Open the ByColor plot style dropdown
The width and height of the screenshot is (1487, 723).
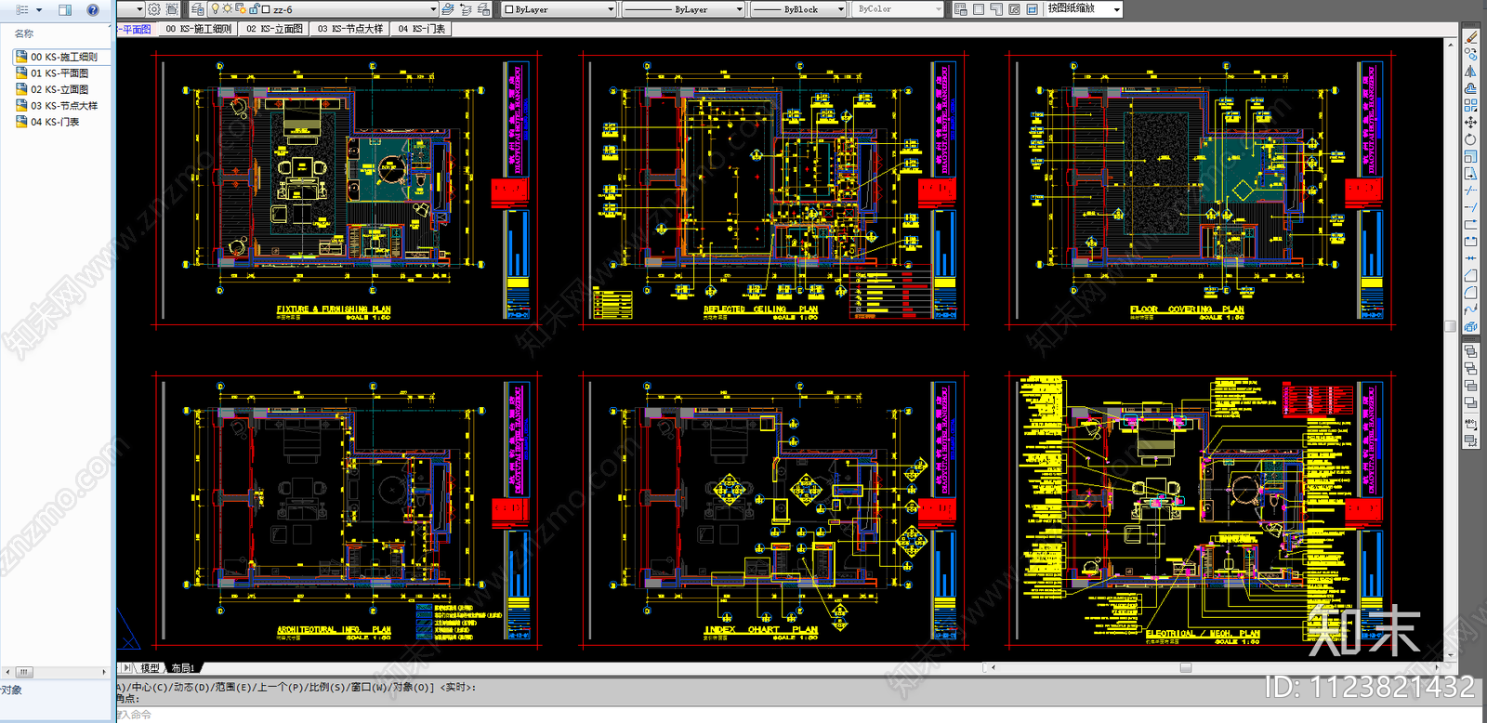939,9
